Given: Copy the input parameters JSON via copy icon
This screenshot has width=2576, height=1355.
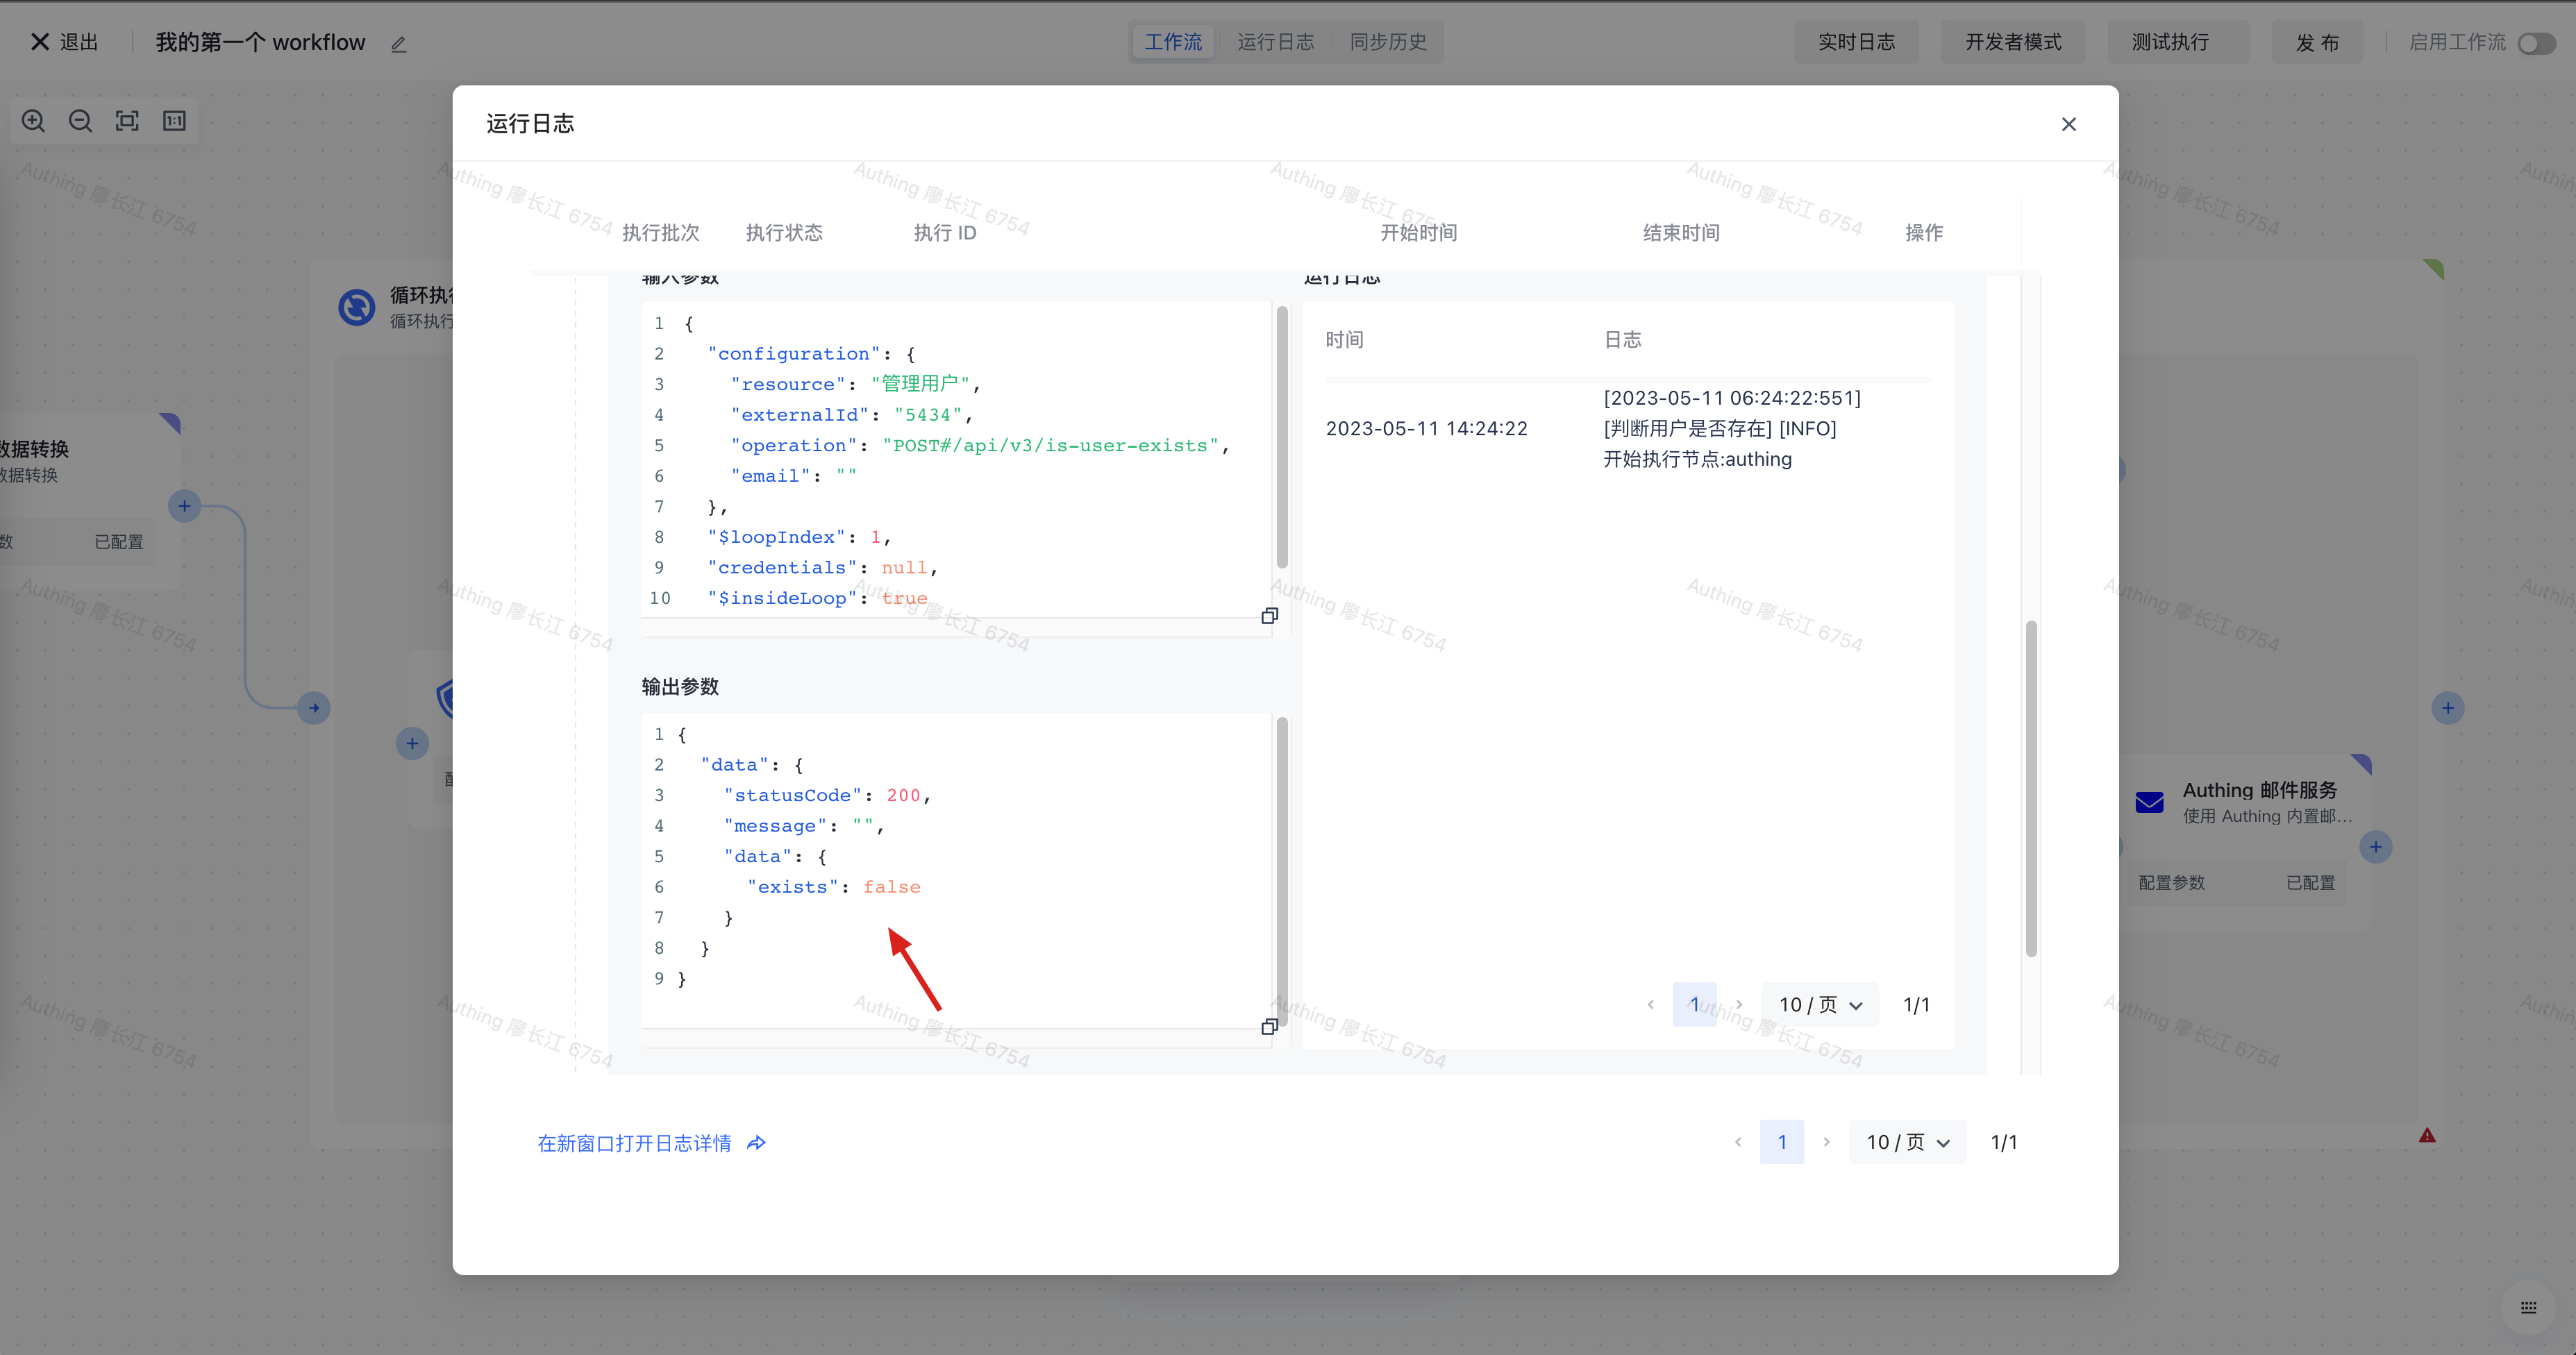Looking at the screenshot, I should coord(1269,616).
